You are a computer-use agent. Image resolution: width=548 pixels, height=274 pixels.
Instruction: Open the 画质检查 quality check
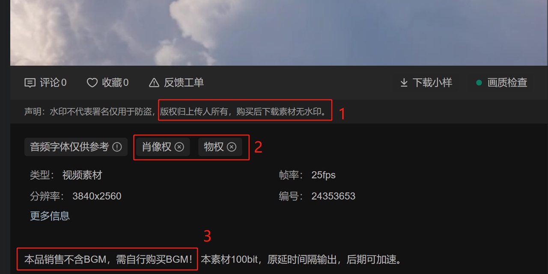point(507,82)
